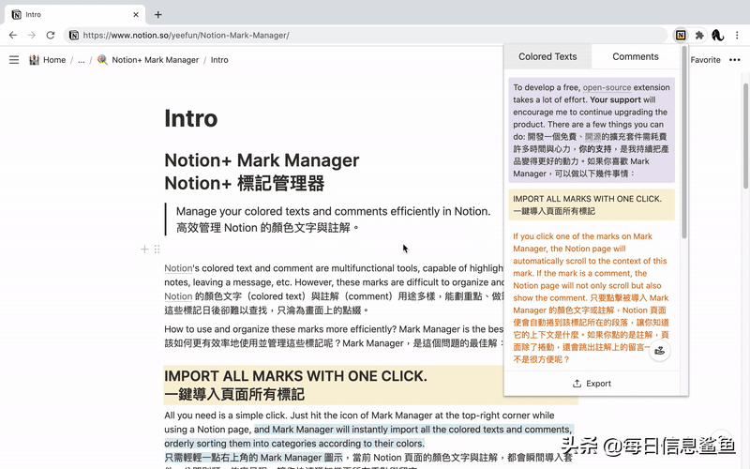Click the Notion+ Mark Manager breadcrumb lollipop icon

102,60
